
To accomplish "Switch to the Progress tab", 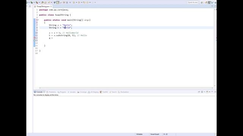I will (x=62, y=92).
